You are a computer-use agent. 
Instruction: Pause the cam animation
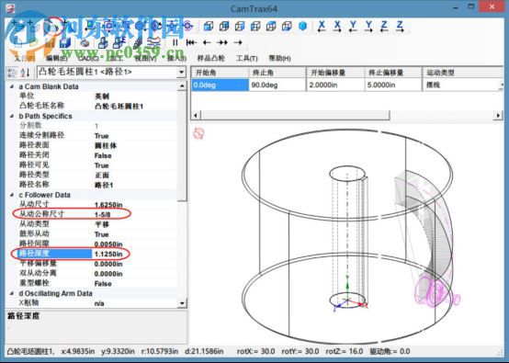[x=175, y=42]
